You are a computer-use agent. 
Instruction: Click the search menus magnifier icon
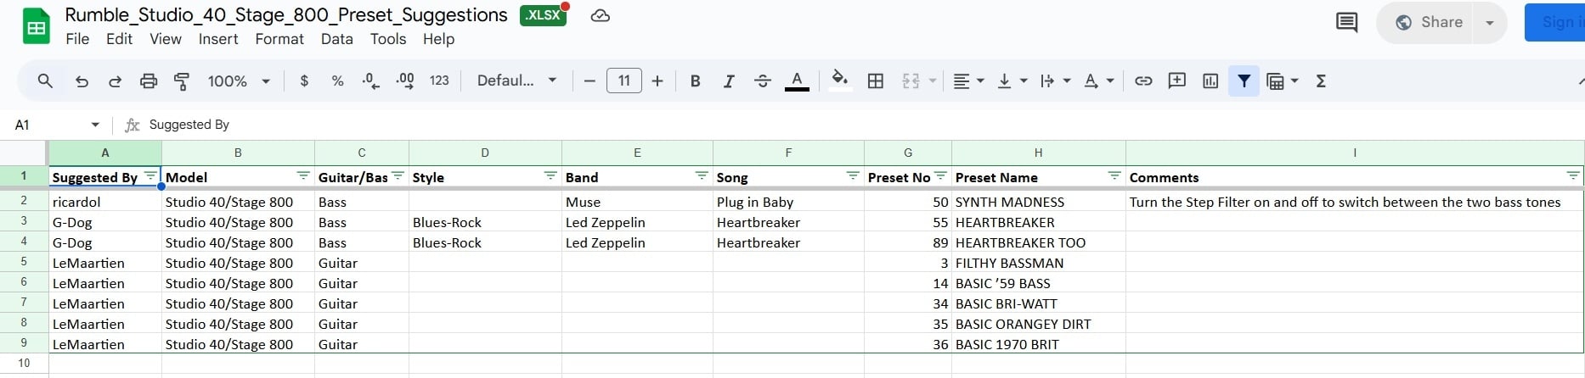(x=45, y=81)
